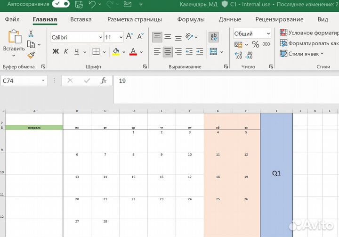Align text left
The width and height of the screenshot is (339, 237).
point(157,51)
